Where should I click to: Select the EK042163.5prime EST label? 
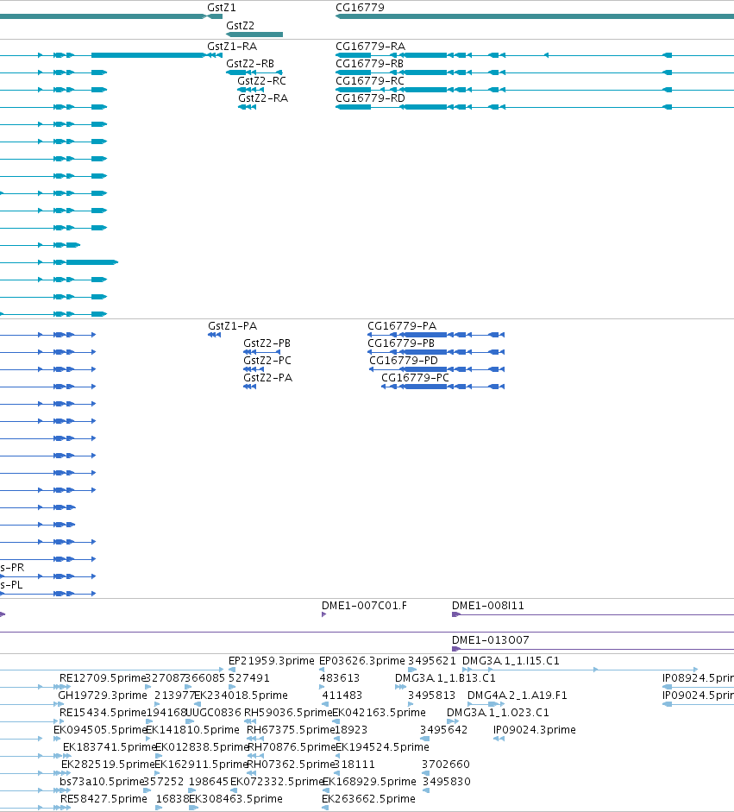pyautogui.click(x=379, y=713)
